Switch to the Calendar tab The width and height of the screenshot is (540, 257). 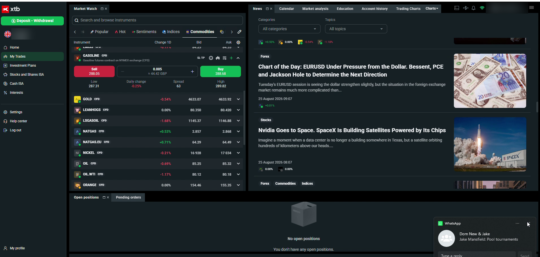pos(286,9)
